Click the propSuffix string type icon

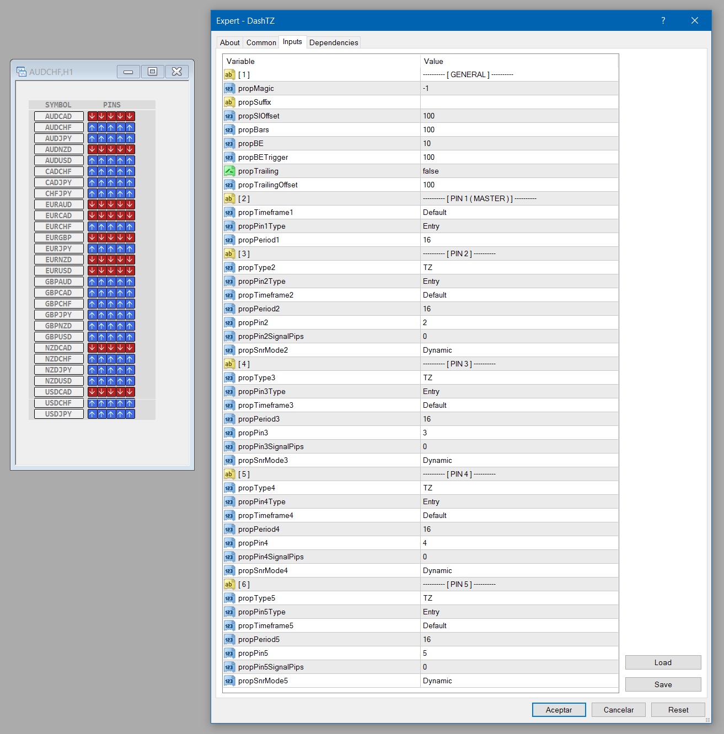pyautogui.click(x=229, y=102)
